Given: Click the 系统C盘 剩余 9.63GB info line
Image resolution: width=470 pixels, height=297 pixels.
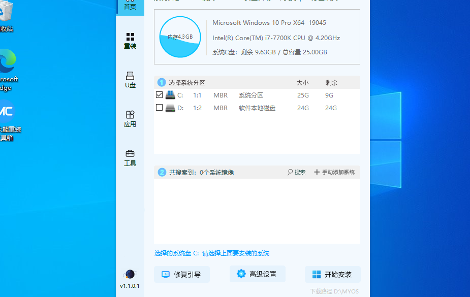Looking at the screenshot, I should pos(270,52).
